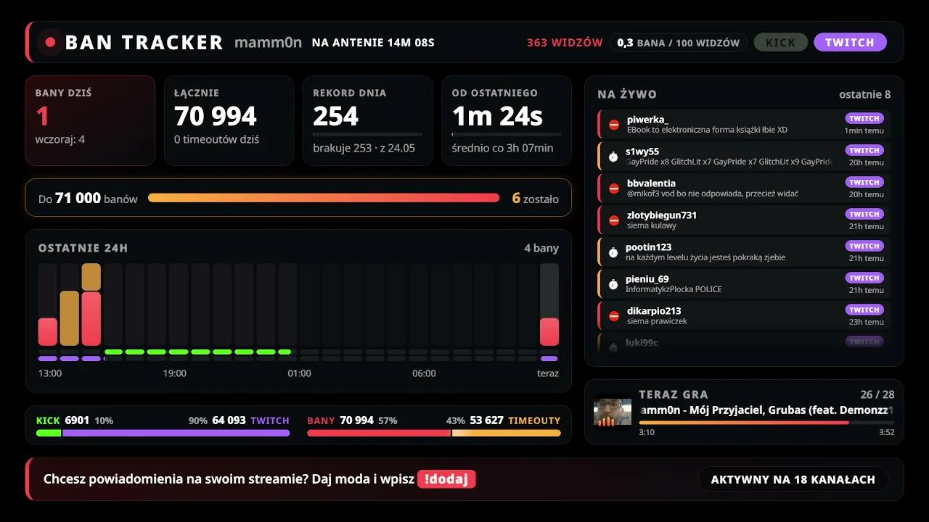The width and height of the screenshot is (929, 522).
Task: Click the timeout stopwatch icon next to s1wy55
Action: (613, 157)
